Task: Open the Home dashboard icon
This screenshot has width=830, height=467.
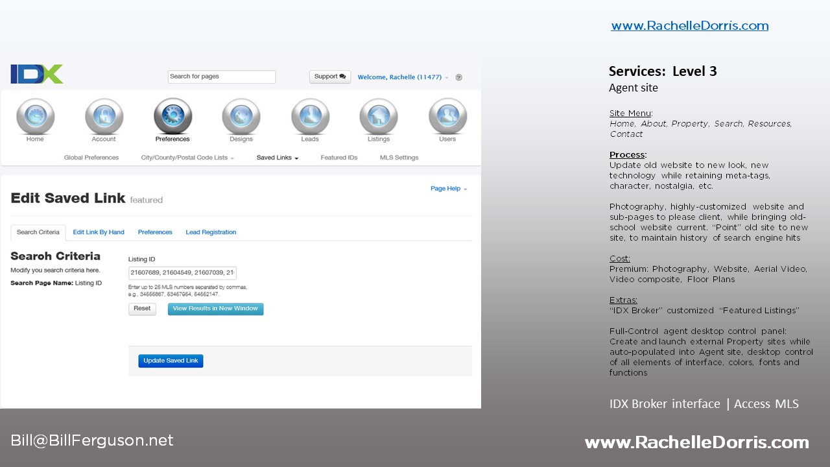Action: pos(35,117)
